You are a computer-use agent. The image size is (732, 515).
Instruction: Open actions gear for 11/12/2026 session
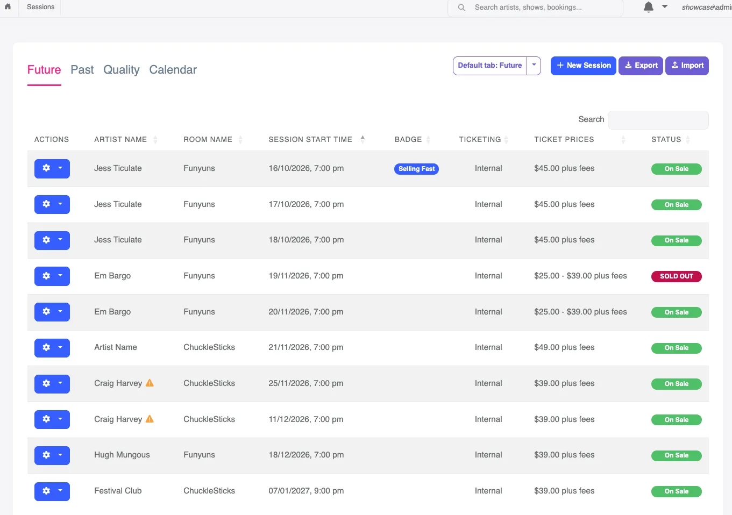[52, 419]
